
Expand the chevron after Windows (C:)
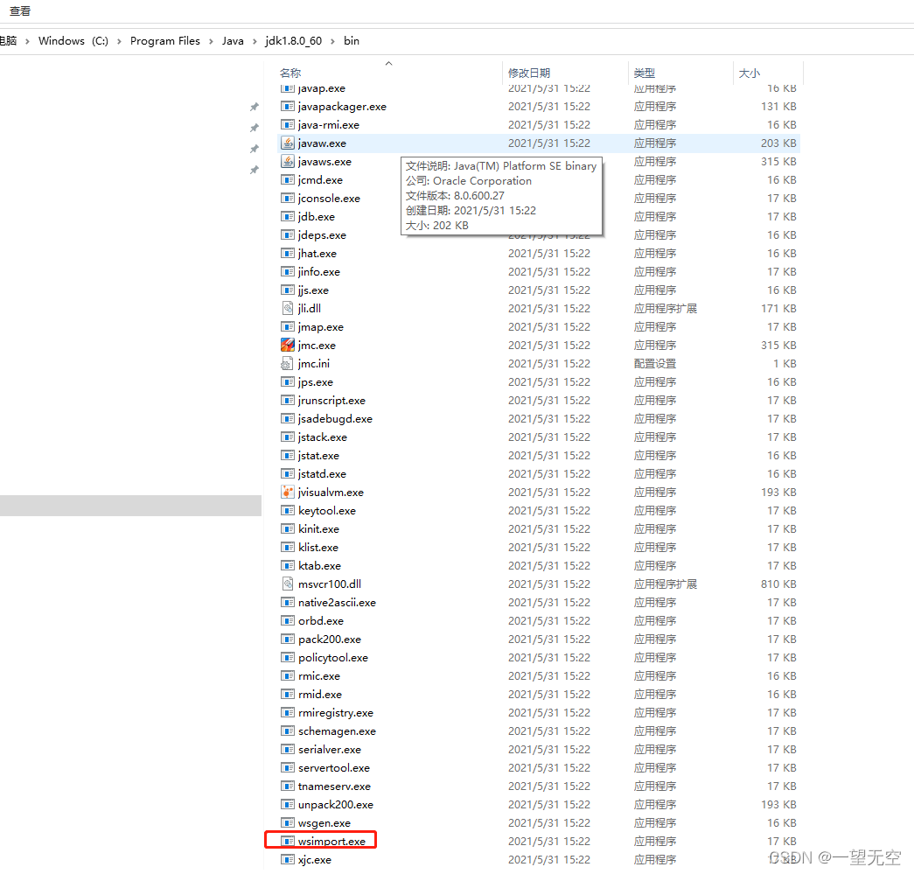pos(119,41)
